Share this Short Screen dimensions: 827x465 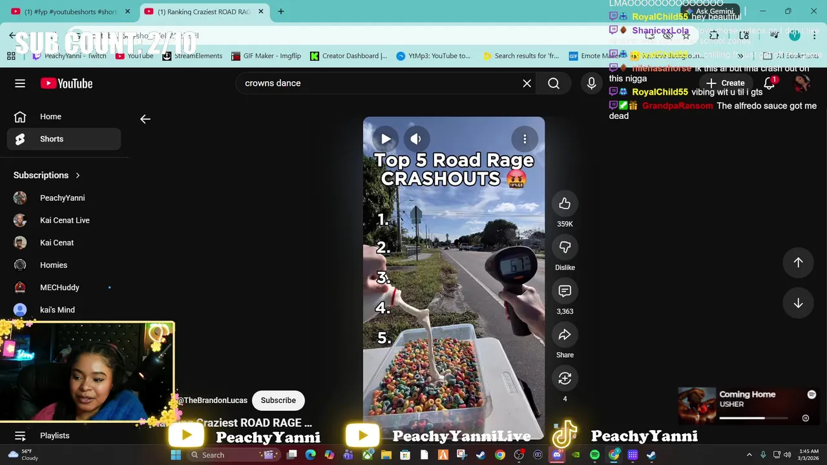[565, 335]
